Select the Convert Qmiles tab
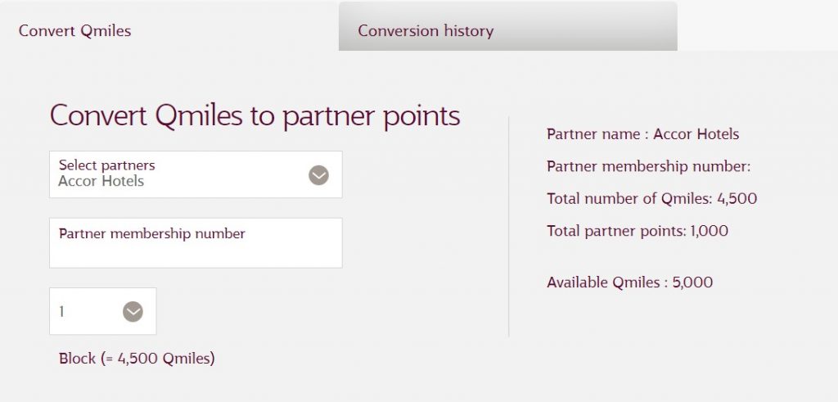Image resolution: width=838 pixels, height=402 pixels. 169,27
